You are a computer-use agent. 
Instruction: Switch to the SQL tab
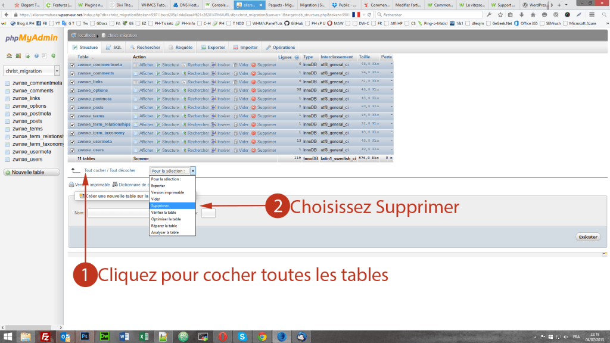114,48
